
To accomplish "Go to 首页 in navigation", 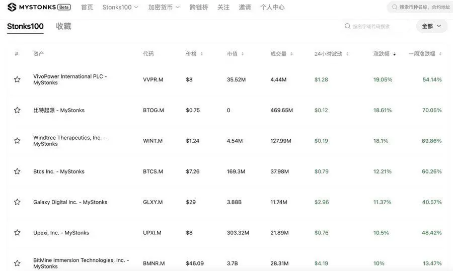I will click(87, 7).
